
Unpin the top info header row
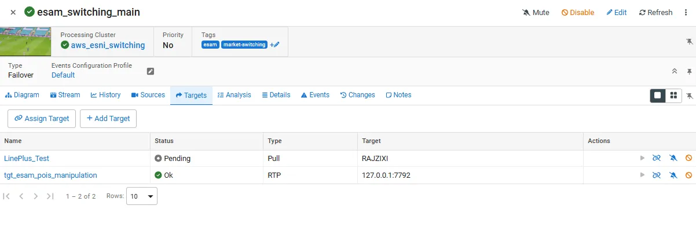[689, 42]
